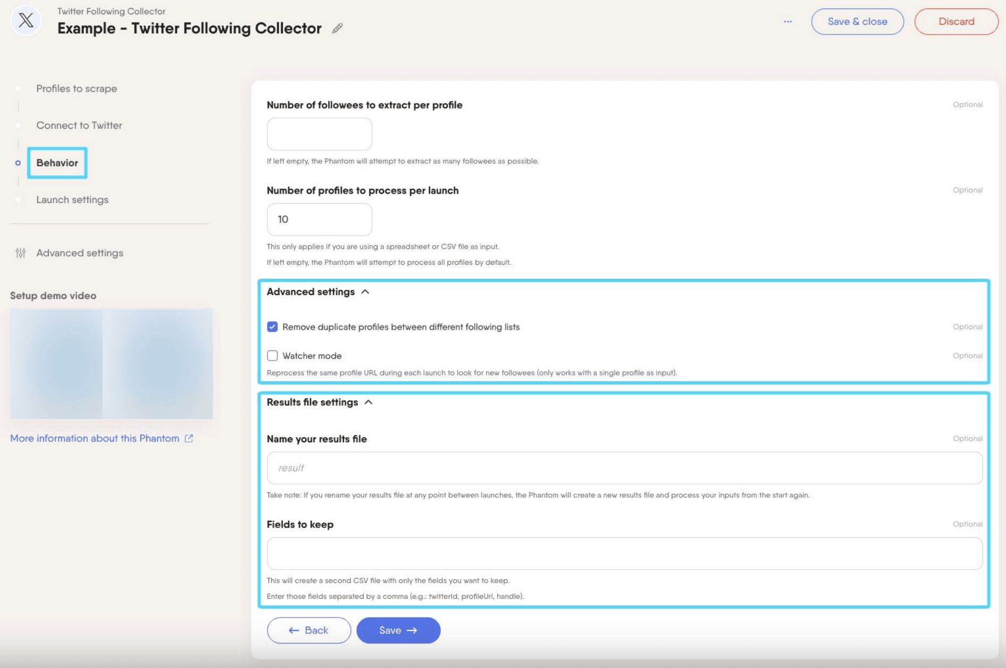The image size is (1006, 668).
Task: Click the Save & close button
Action: [x=857, y=22]
